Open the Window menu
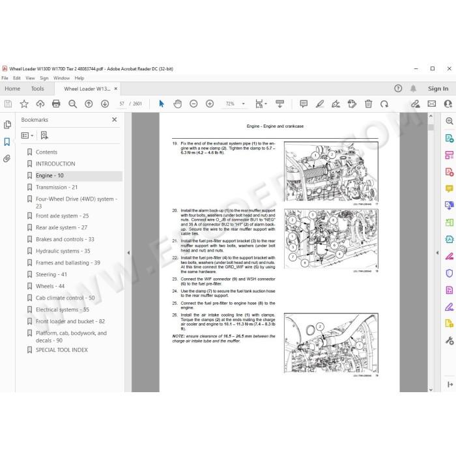The height and width of the screenshot is (456, 456). 61,78
